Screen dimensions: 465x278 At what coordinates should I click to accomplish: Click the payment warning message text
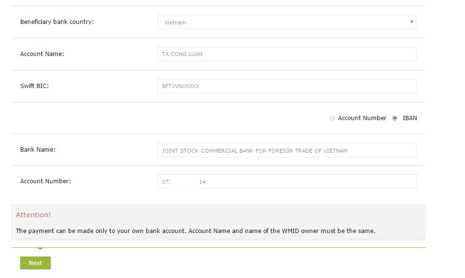(x=195, y=231)
